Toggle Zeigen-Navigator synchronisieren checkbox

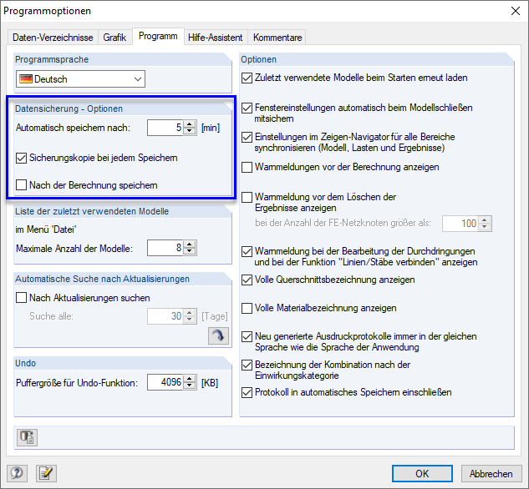(x=247, y=137)
